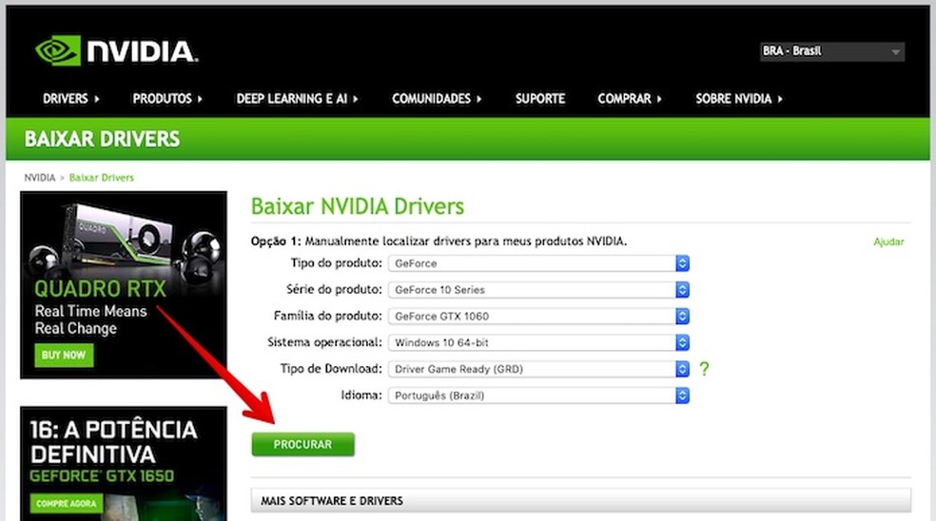Open the Drivers menu
The image size is (936, 521).
(x=71, y=99)
